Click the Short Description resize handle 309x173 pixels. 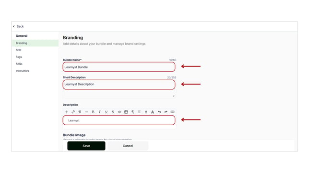[173, 96]
